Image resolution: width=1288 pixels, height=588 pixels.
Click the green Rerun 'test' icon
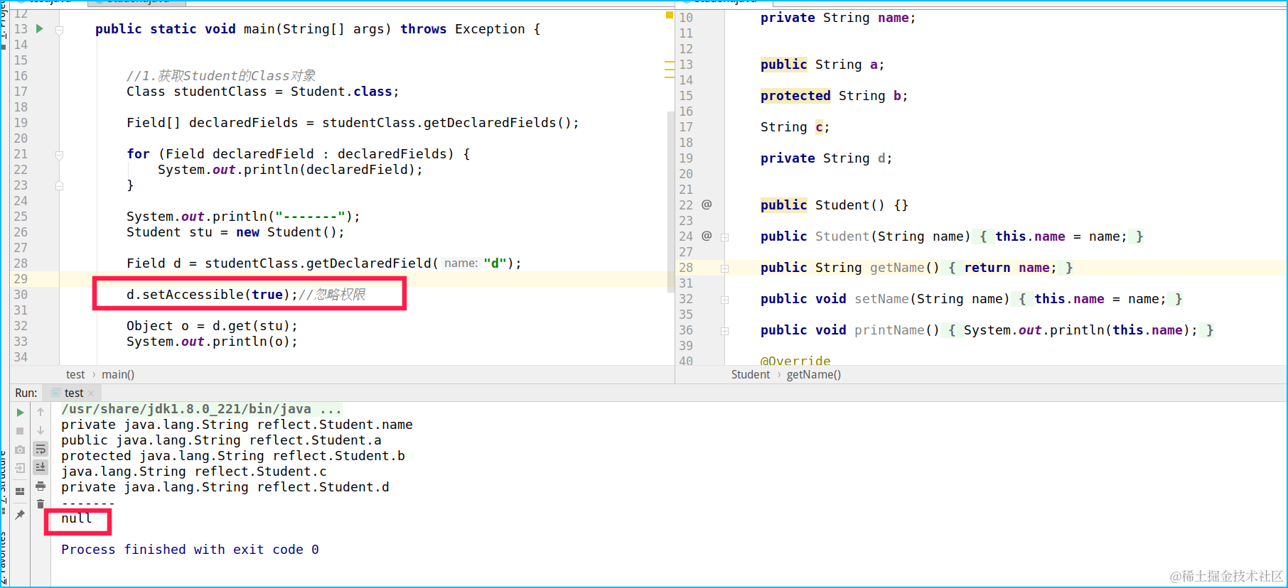[20, 413]
